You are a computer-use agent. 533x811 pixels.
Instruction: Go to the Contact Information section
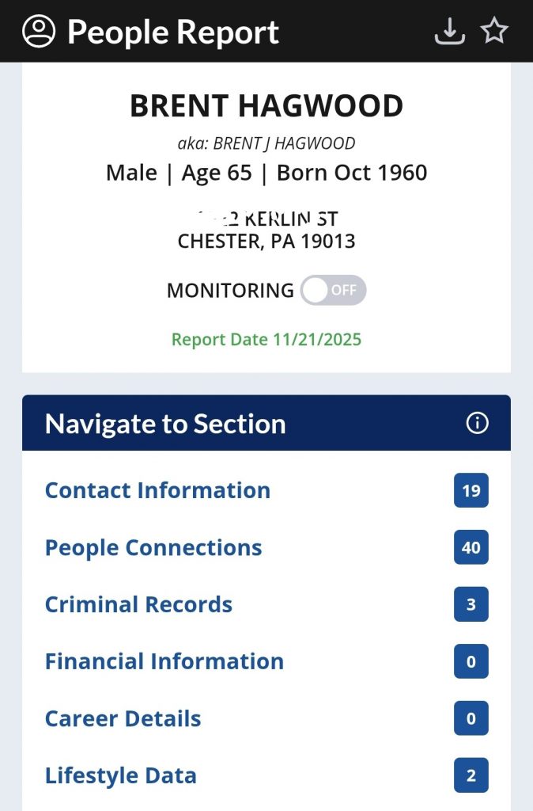(x=157, y=490)
